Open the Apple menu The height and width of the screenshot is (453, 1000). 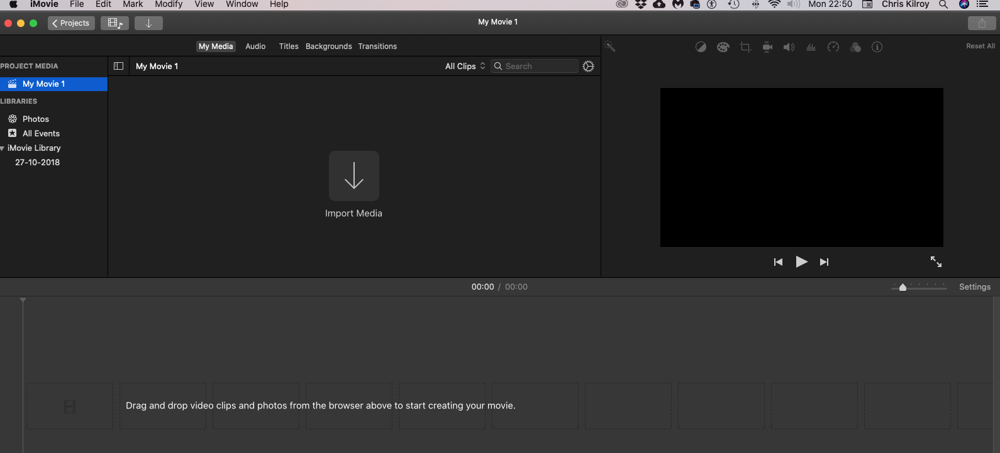point(13,4)
